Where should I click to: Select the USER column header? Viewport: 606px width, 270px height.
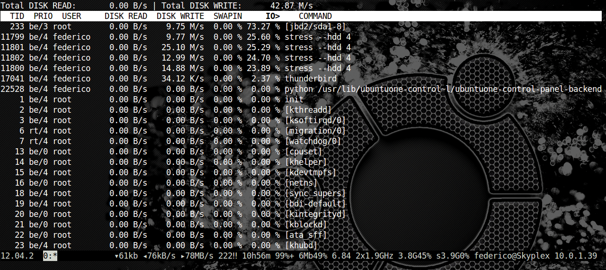(71, 16)
